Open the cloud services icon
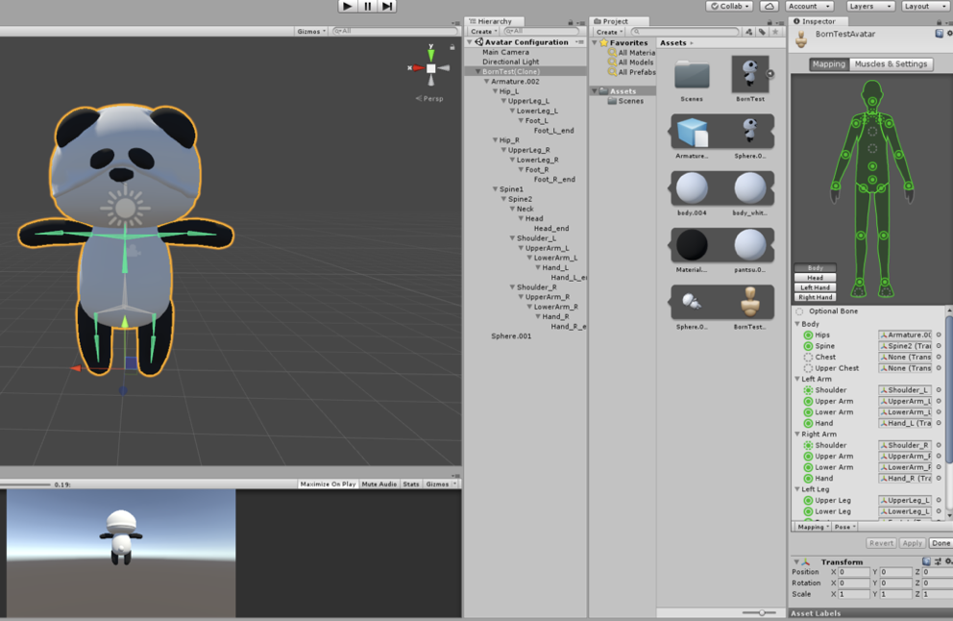 [x=770, y=6]
